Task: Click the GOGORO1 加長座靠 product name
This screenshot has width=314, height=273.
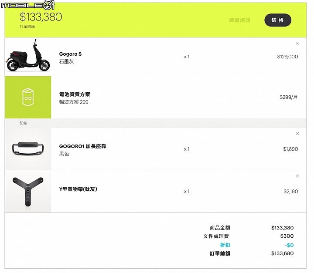Action: (82, 146)
